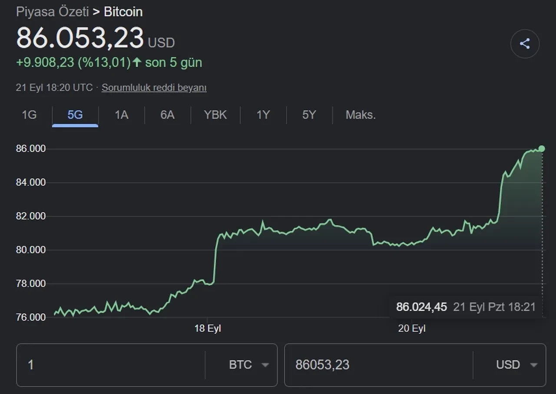Click the 86.000 axis label
The image size is (556, 394).
point(31,149)
